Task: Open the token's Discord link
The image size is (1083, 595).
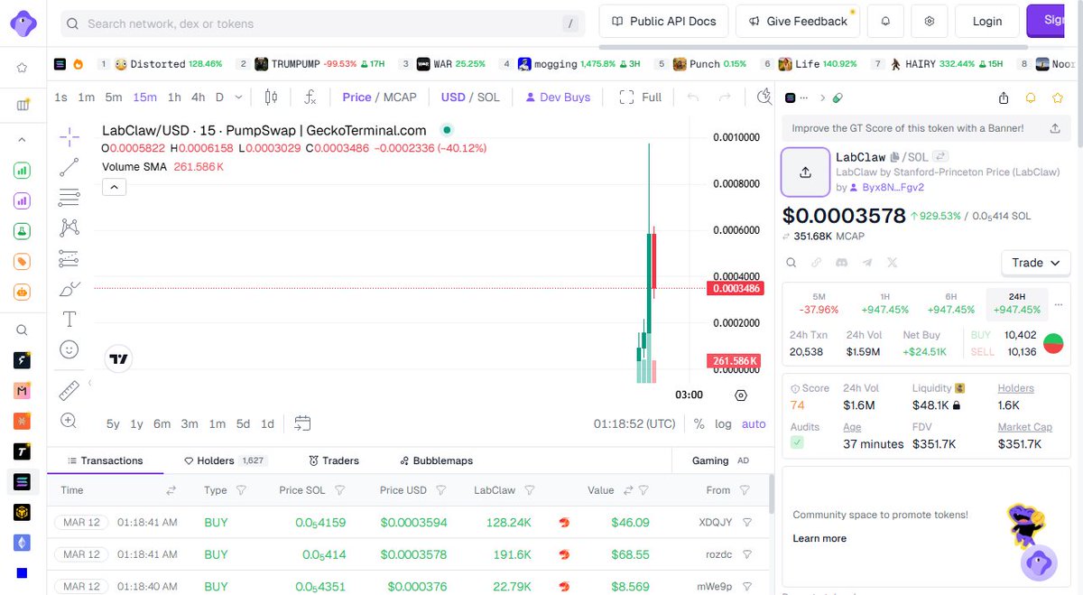Action: click(x=841, y=263)
